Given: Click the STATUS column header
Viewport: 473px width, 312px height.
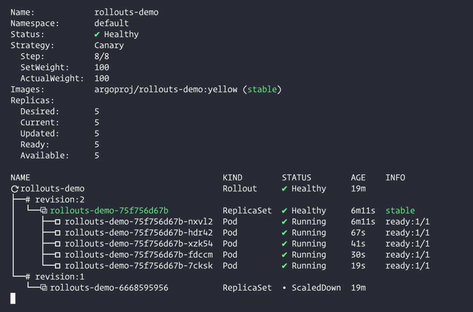Looking at the screenshot, I should pyautogui.click(x=297, y=178).
